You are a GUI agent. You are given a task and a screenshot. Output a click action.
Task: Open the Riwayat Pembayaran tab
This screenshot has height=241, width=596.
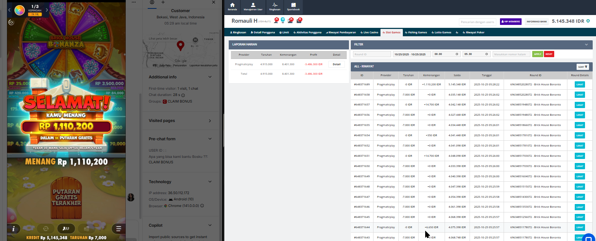341,32
